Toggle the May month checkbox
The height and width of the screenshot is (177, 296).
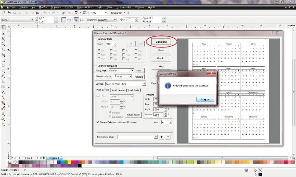(x=111, y=55)
